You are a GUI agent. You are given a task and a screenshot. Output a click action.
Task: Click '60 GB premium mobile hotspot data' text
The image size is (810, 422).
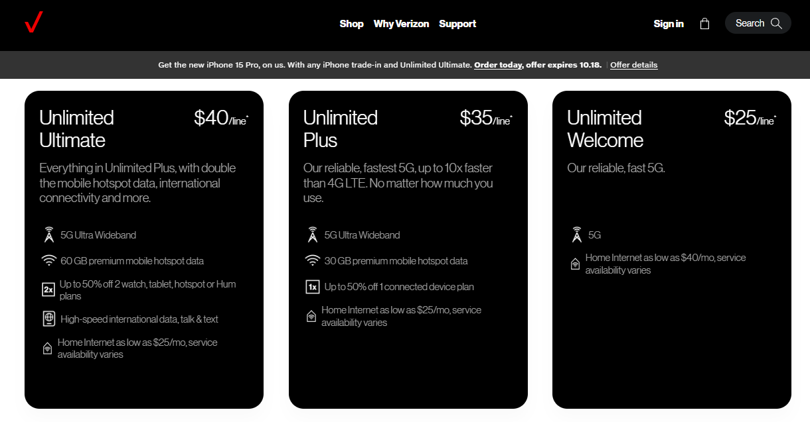(x=132, y=261)
